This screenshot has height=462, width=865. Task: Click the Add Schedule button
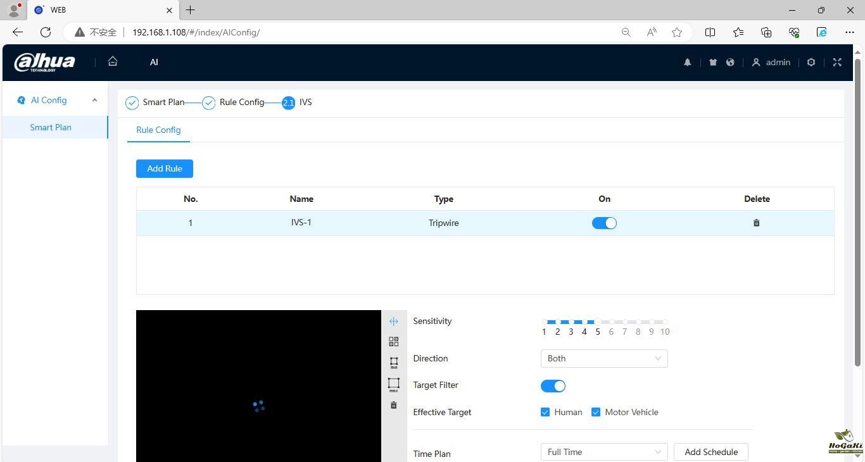pos(710,452)
